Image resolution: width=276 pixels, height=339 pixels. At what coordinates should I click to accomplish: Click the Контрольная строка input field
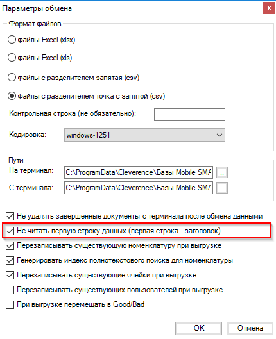[x=189, y=115]
